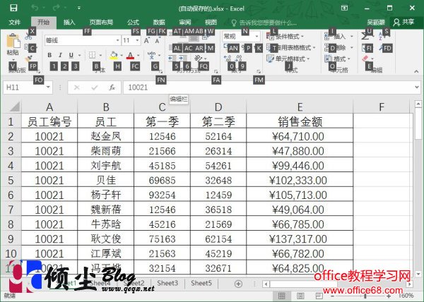424x302 pixels.
Task: Click the Decrease Font Size icon
Action: tap(157, 41)
